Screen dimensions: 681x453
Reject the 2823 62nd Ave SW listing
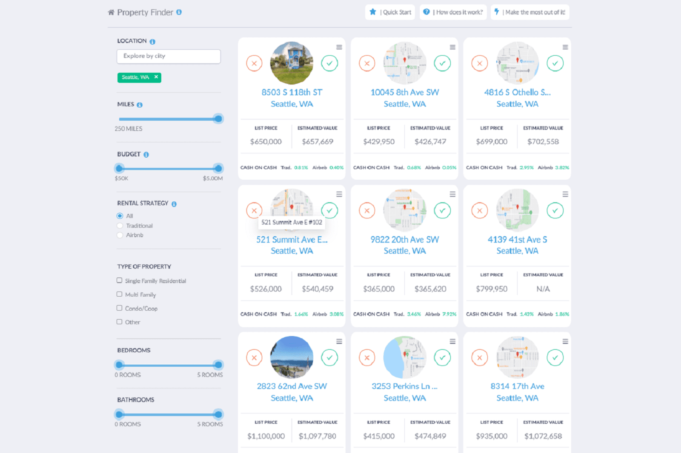254,357
